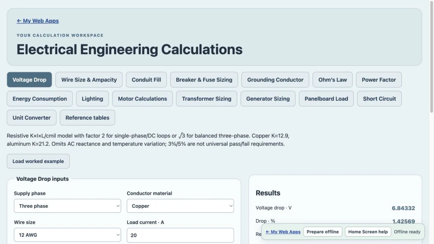
Task: Open the Conduit Fill tab
Action: (x=146, y=80)
